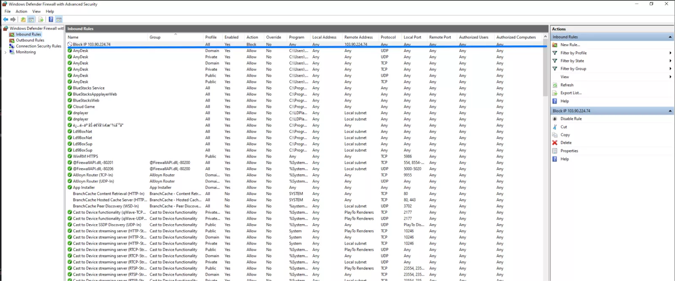The image size is (675, 281).
Task: Open the Filter by State submenu arrow
Action: [670, 61]
